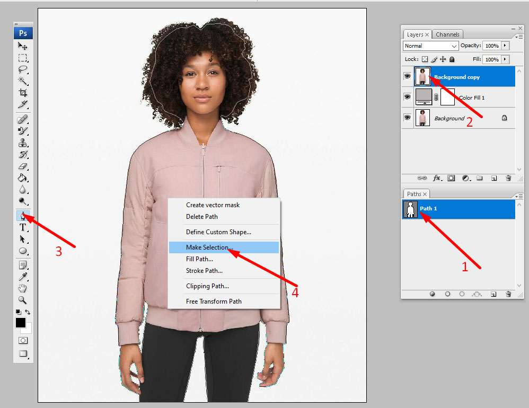Click Add layer mask button
This screenshot has width=529, height=408.
click(451, 178)
